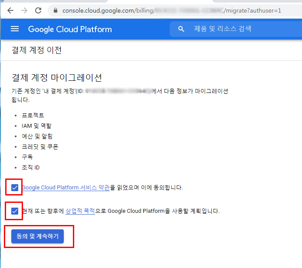302x268 pixels.
Task: Click the Google Cloud Platform logo text
Action: [x=70, y=29]
